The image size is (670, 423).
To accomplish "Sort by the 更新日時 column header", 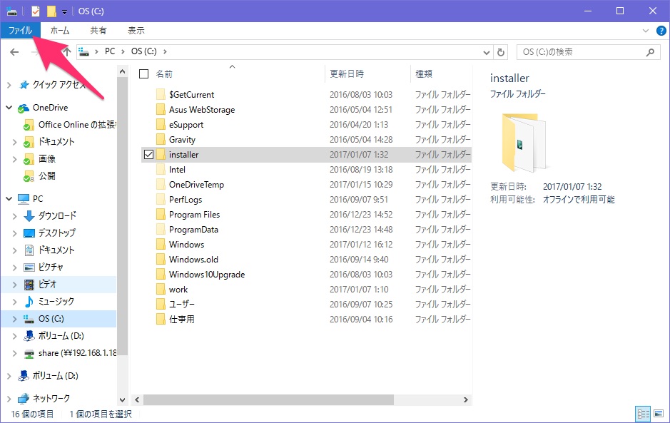I will (x=347, y=74).
